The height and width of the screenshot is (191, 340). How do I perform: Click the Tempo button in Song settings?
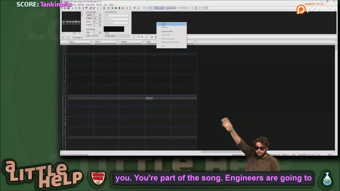click(x=90, y=18)
